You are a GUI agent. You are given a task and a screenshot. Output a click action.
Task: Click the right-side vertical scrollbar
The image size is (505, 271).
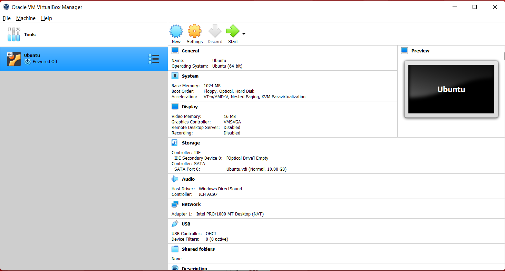point(503,56)
